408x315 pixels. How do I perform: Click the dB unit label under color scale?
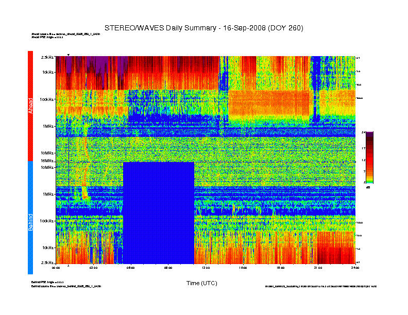pyautogui.click(x=368, y=187)
